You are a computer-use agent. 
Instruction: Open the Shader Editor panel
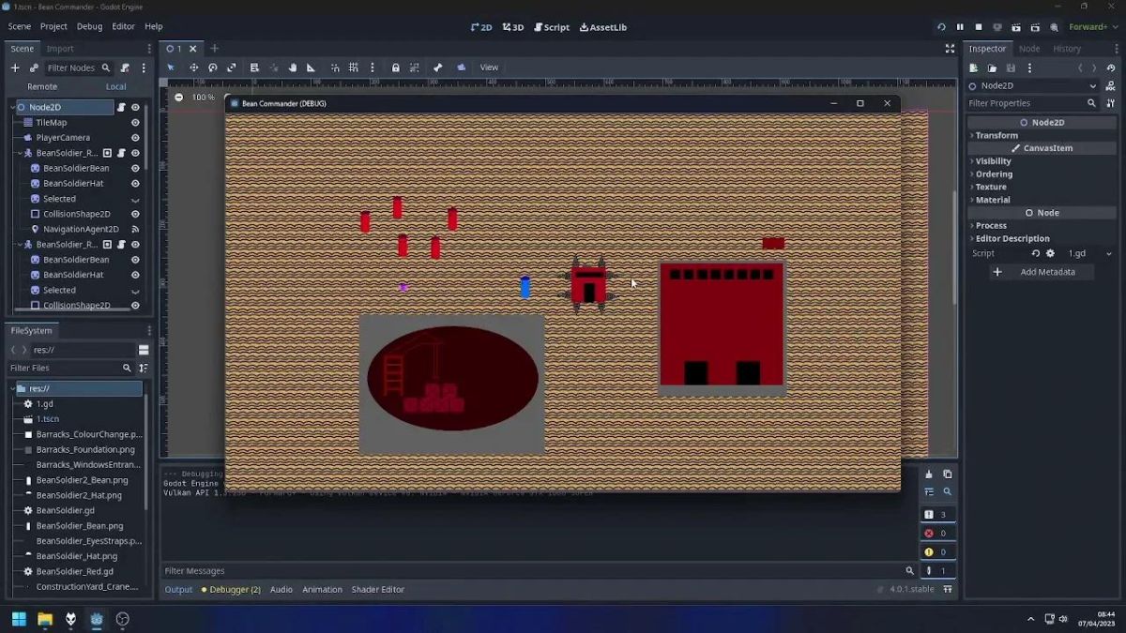tap(378, 590)
